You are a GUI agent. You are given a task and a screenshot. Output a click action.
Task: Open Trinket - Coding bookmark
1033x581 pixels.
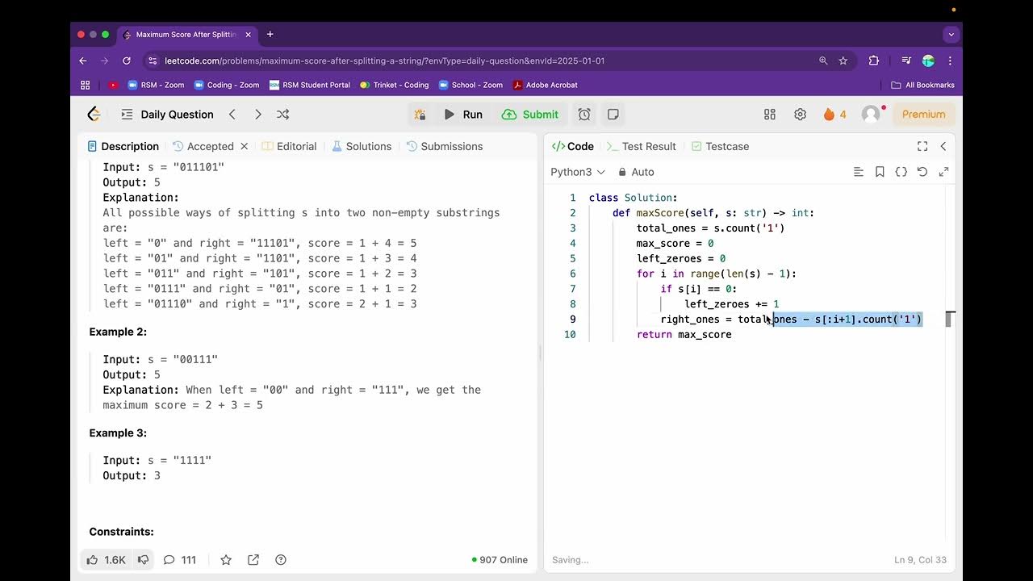pyautogui.click(x=395, y=85)
